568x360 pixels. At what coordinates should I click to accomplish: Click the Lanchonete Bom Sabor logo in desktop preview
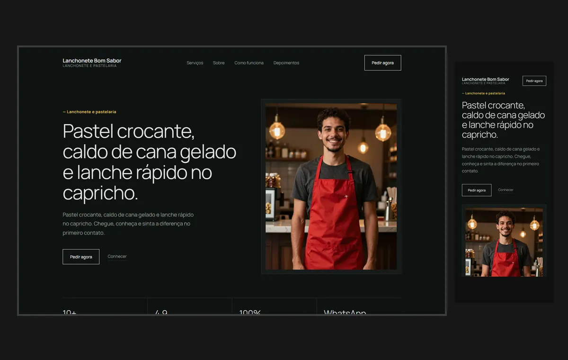(92, 61)
